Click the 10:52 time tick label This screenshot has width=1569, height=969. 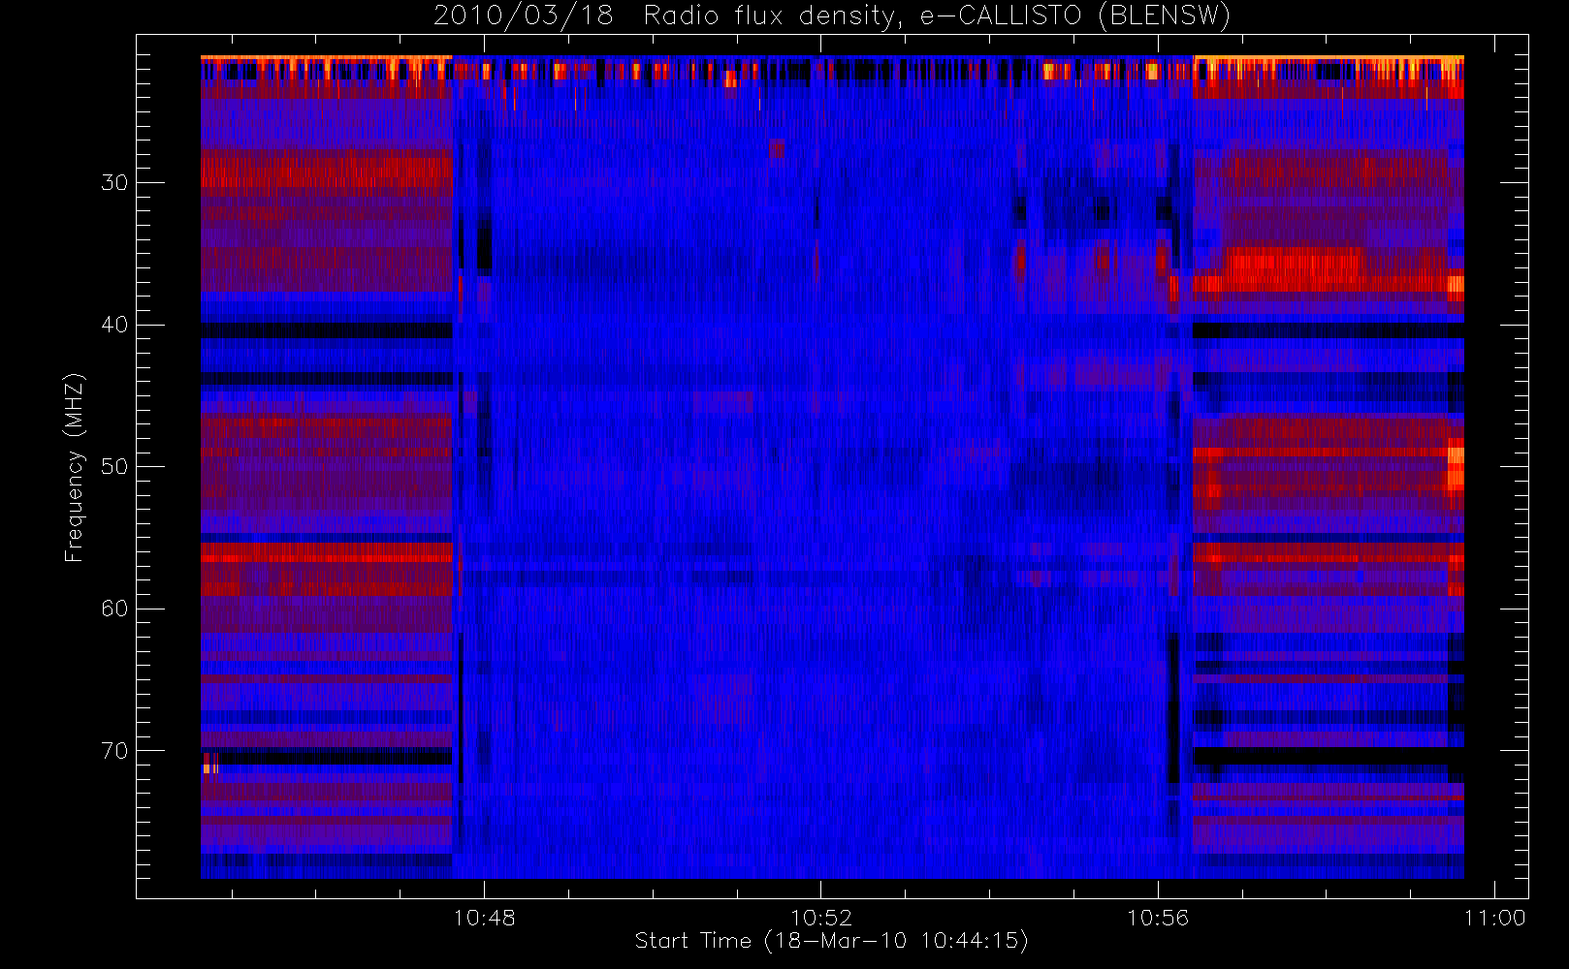coord(821,918)
